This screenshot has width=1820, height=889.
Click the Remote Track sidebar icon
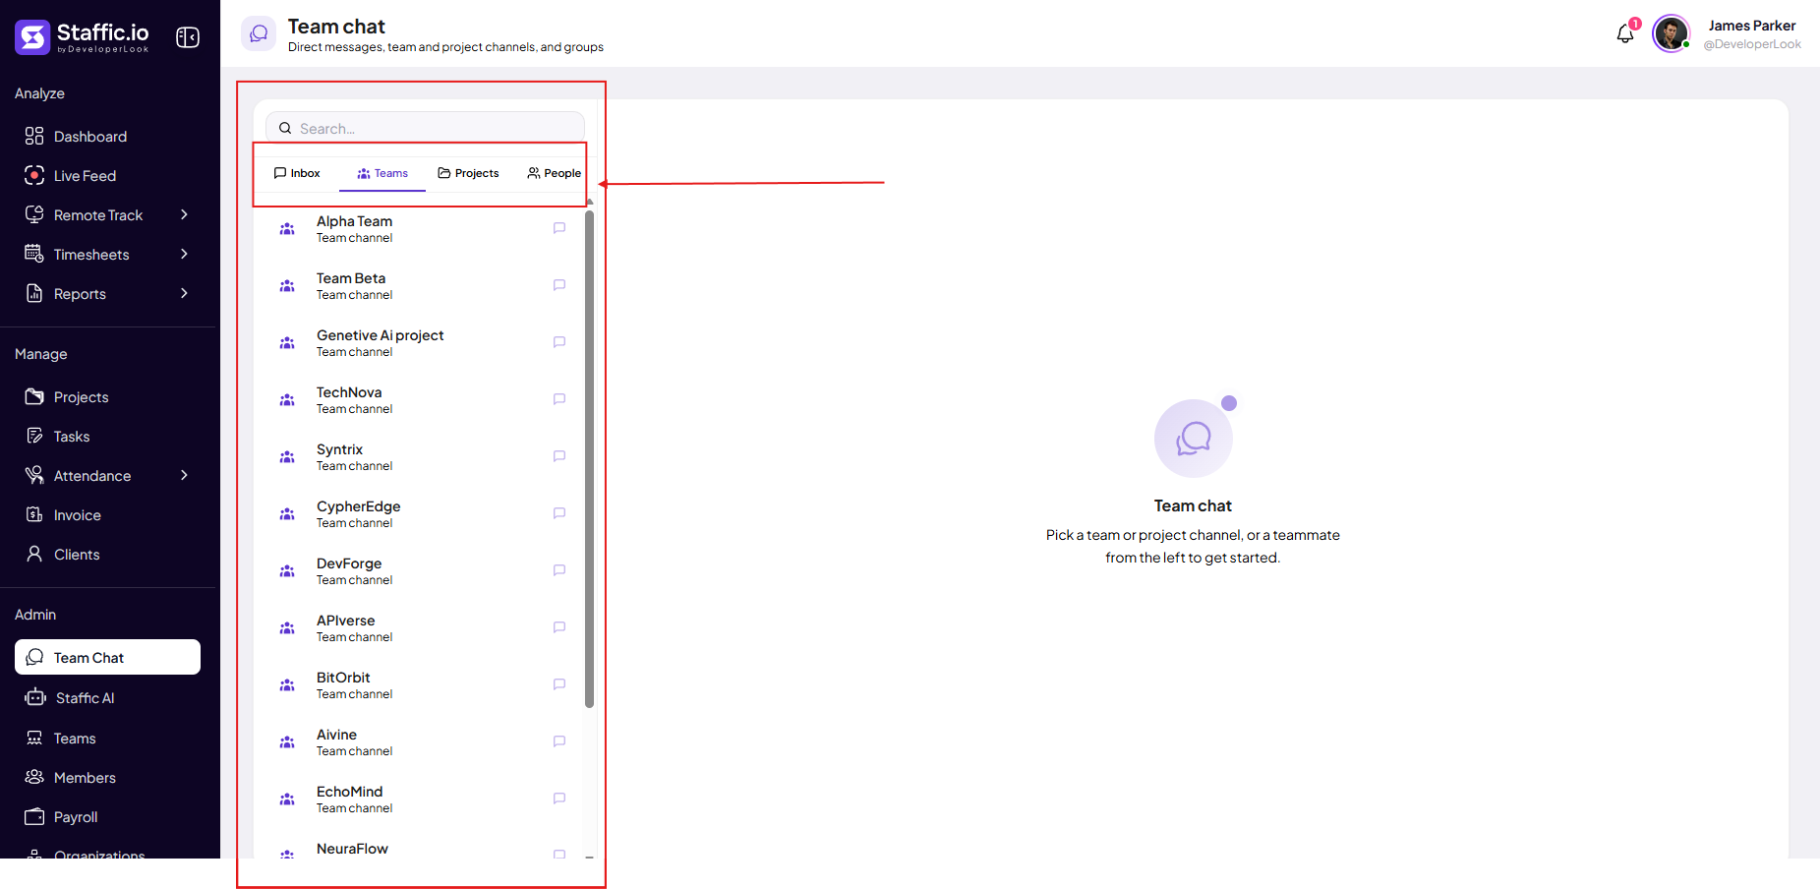[x=34, y=214]
